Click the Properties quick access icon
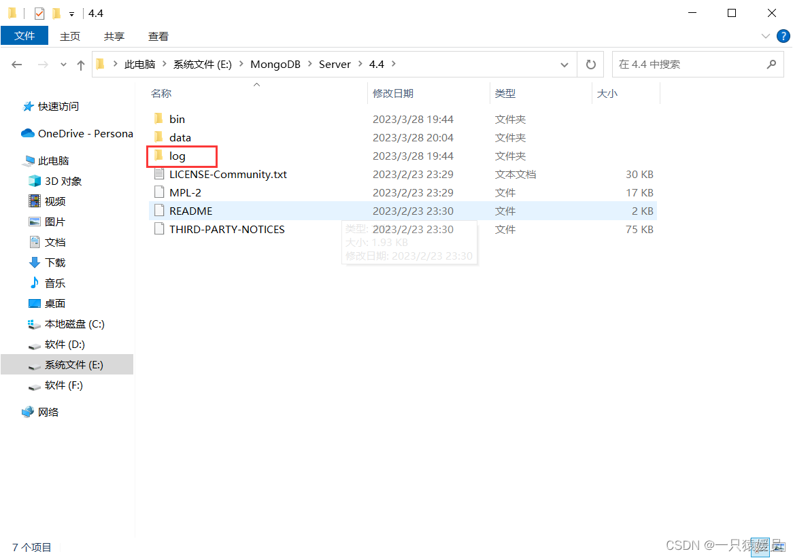Screen dimensions: 793x558 tap(39, 13)
